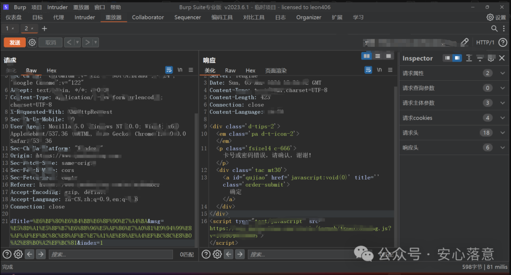Image resolution: width=511 pixels, height=275 pixels.
Task: Switch protocol via HTTP/1 label
Action: point(485,43)
